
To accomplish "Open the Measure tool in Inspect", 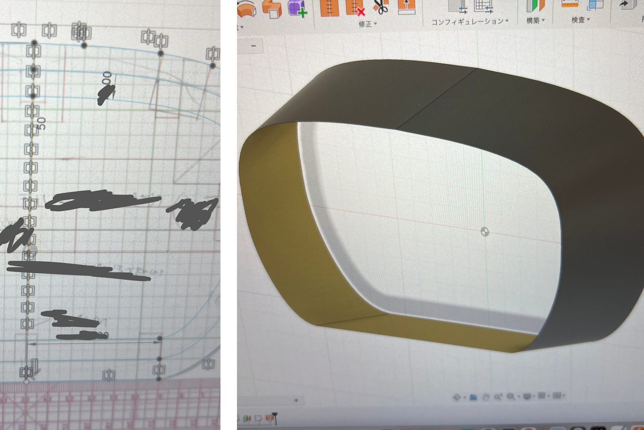I will 570,5.
